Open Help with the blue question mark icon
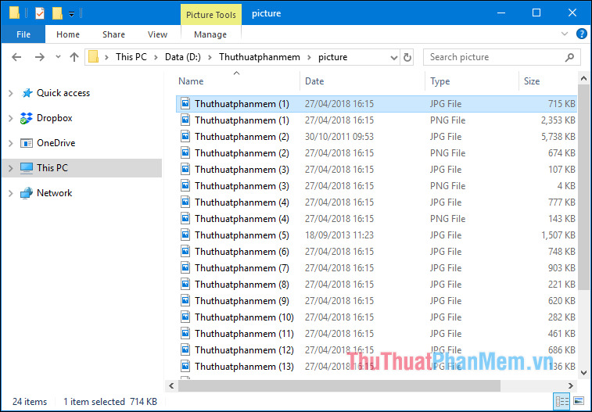Screen dimensions: 592x412 (581, 34)
